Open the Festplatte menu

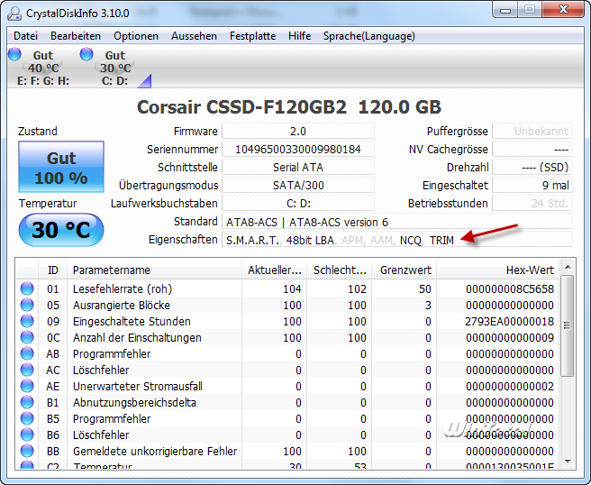[x=252, y=36]
